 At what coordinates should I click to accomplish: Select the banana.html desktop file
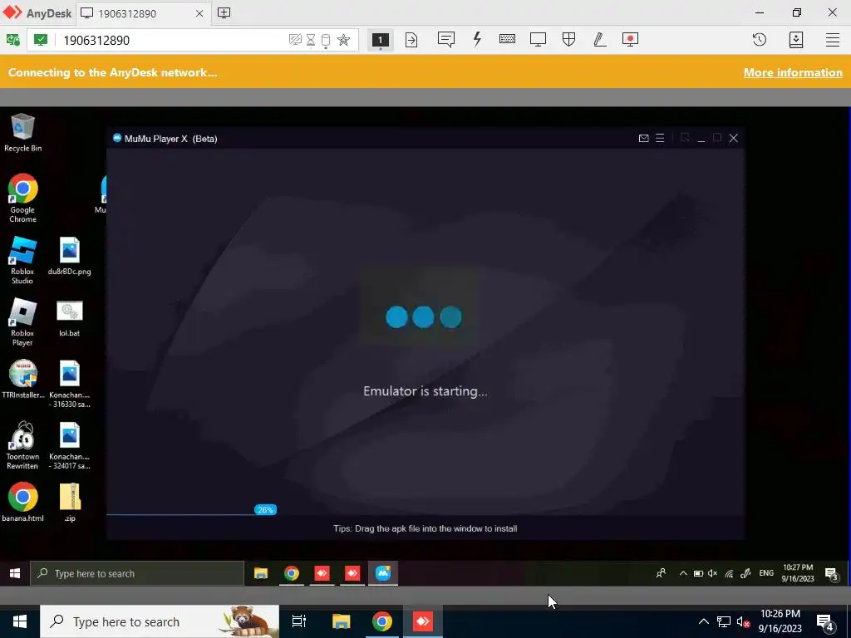[22, 502]
